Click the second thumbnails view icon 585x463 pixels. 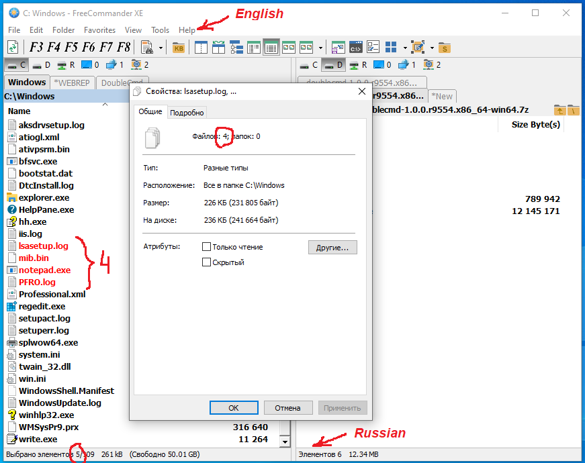click(x=306, y=48)
